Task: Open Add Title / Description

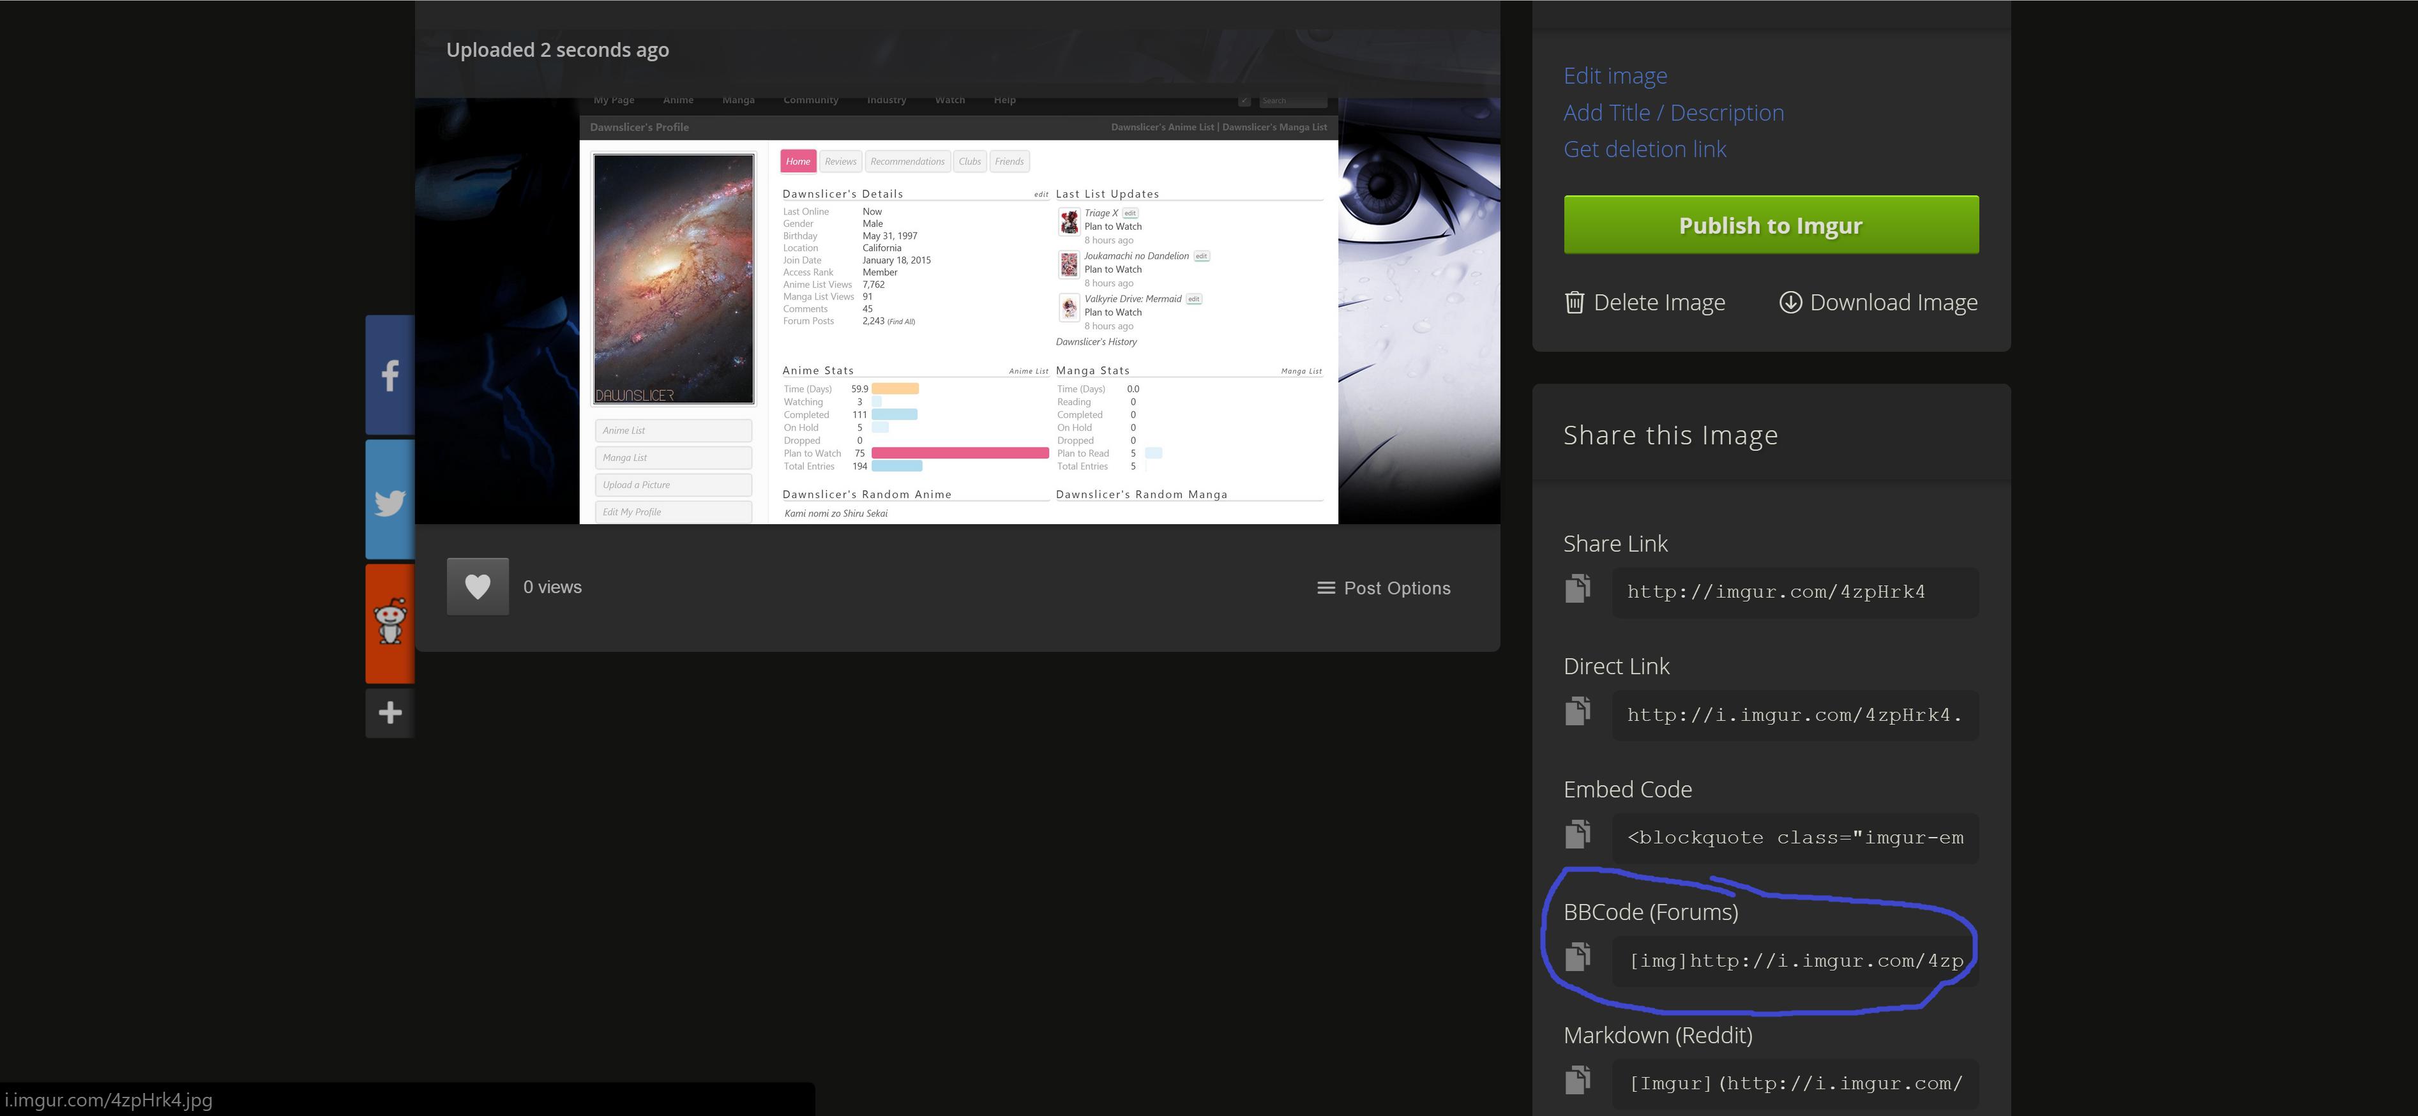Action: pyautogui.click(x=1673, y=112)
